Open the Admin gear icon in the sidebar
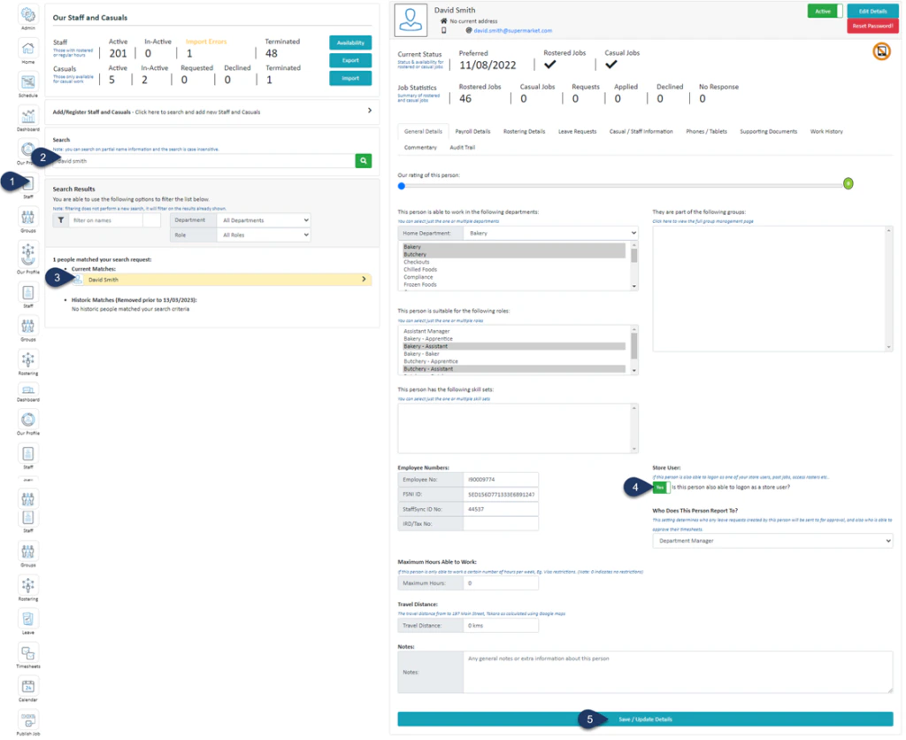906x740 pixels. tap(27, 14)
